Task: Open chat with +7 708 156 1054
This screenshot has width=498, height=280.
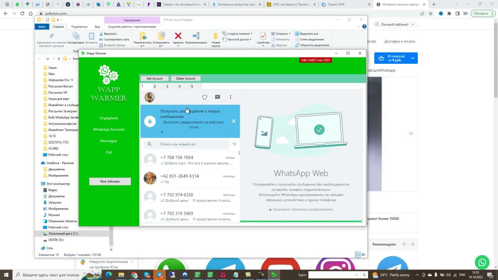Action: (x=190, y=160)
